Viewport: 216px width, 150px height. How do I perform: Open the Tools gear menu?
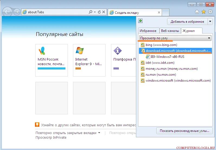[x=210, y=12]
